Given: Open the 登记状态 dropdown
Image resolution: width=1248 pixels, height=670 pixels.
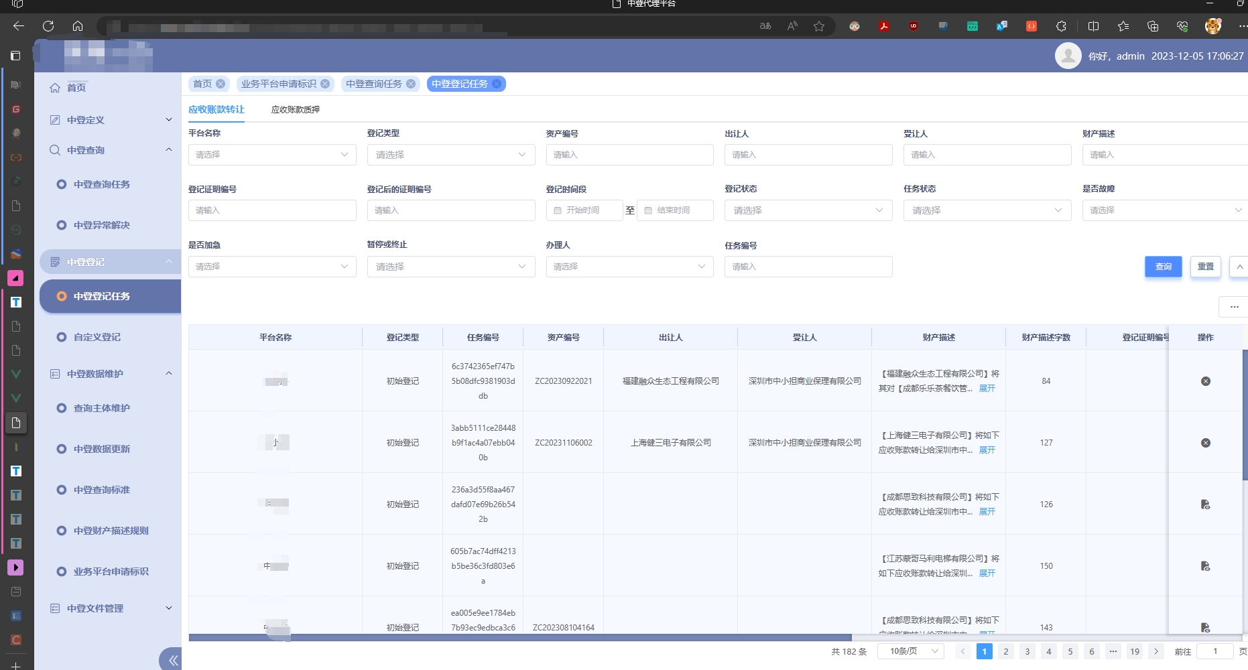Looking at the screenshot, I should coord(808,210).
